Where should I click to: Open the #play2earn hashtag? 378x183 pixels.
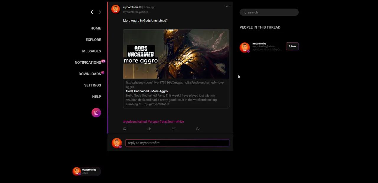(x=167, y=121)
